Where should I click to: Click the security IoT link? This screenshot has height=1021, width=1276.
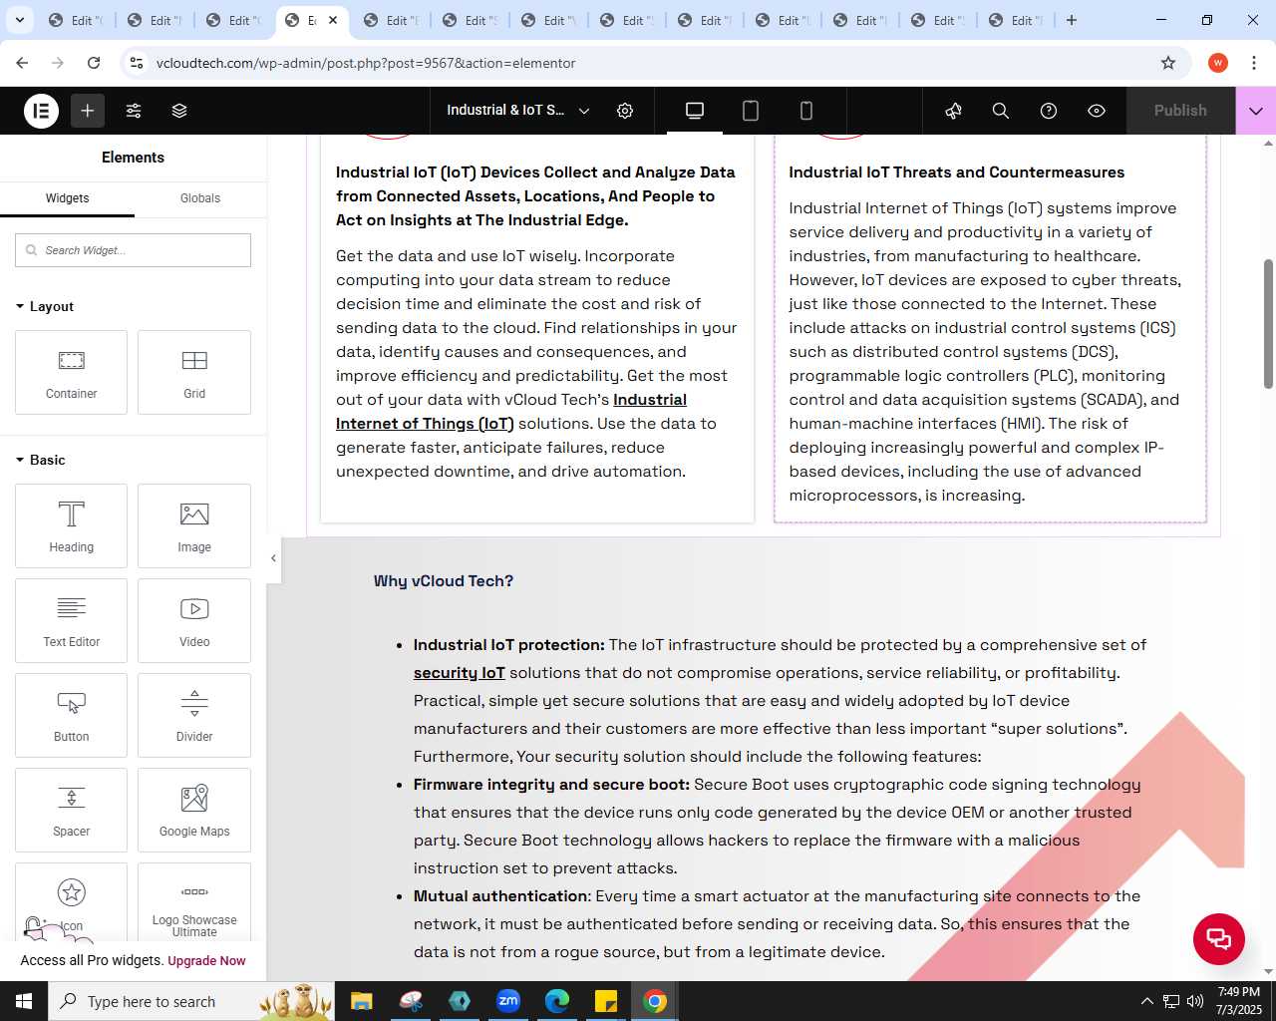click(x=460, y=673)
